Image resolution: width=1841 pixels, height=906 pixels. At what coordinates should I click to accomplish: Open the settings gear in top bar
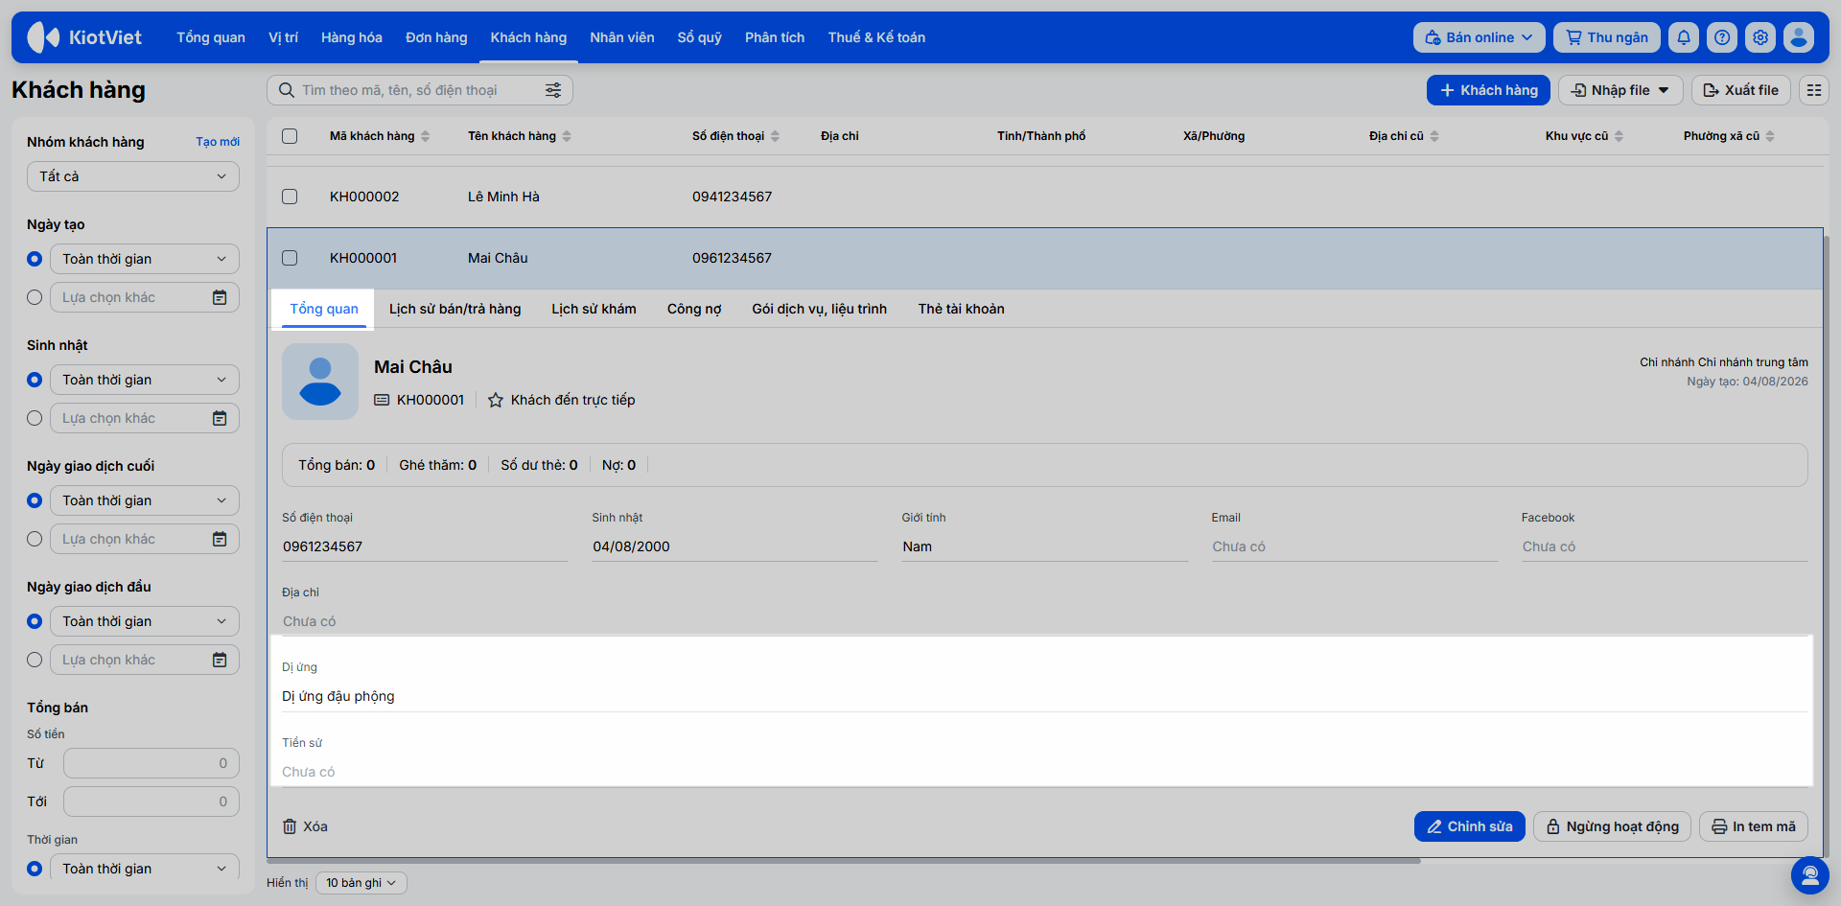1760,37
